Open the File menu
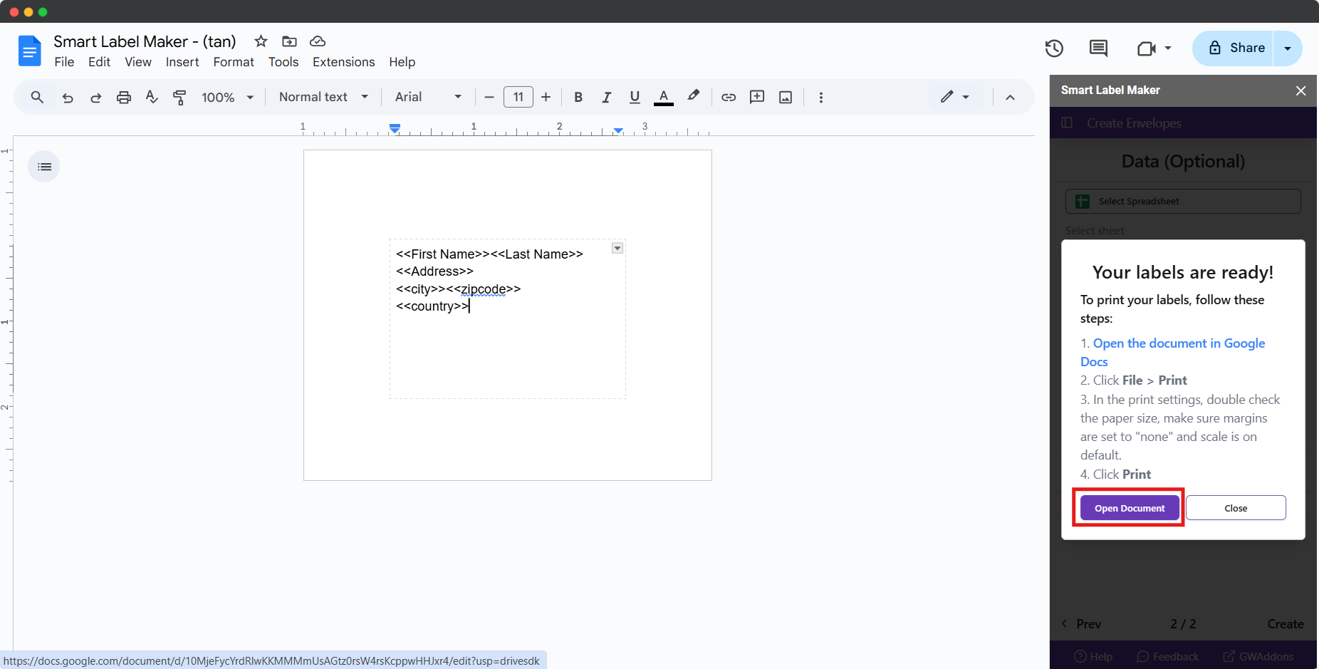Screen dimensions: 1319x669 [x=64, y=62]
